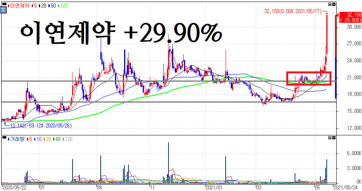The height and width of the screenshot is (191, 362).
Task: Select the green 60 volume average legend
Action: click(x=57, y=139)
